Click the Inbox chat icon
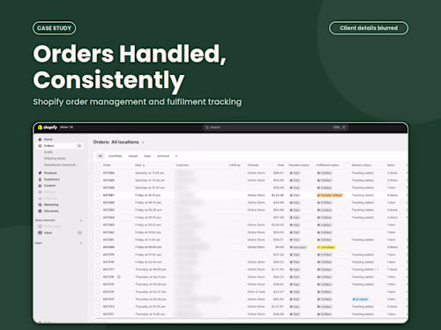 click(x=40, y=233)
